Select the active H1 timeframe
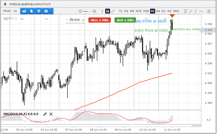This screenshot has height=134, width=217. coord(152,11)
